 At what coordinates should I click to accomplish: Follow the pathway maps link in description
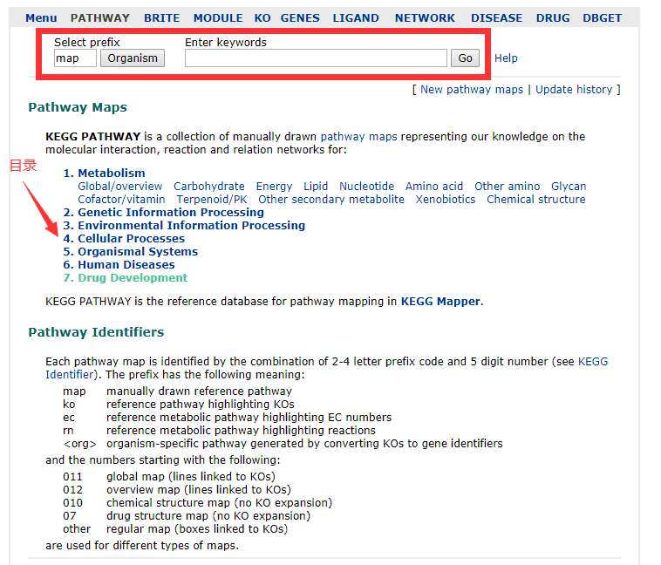click(358, 137)
